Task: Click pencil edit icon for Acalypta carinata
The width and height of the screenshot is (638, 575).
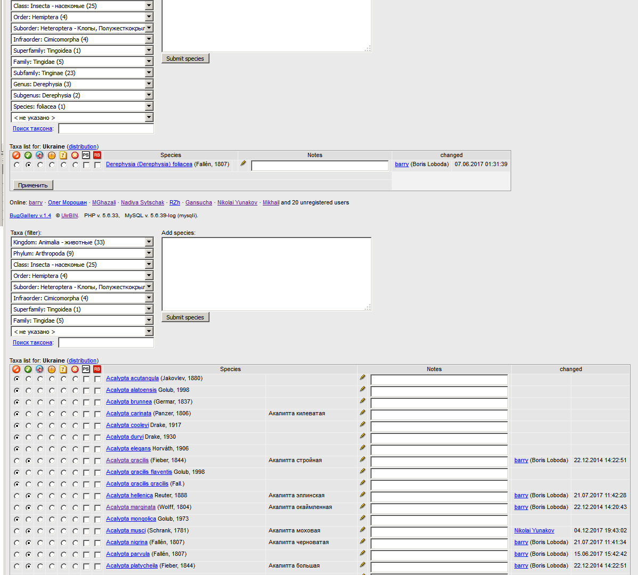Action: point(362,413)
